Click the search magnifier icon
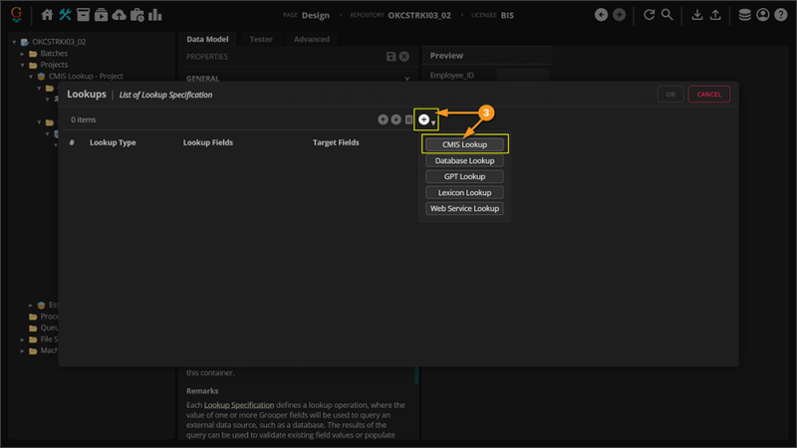797x448 pixels. [x=667, y=15]
